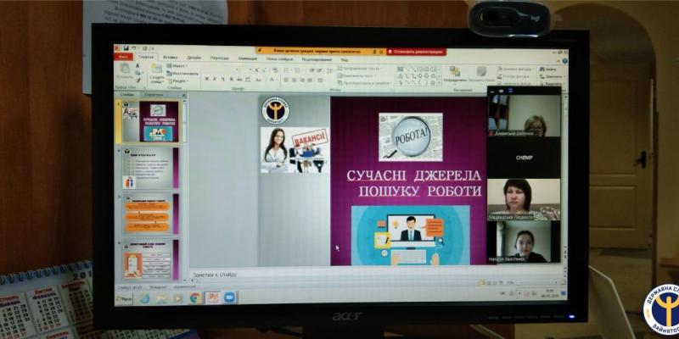
Task: Expand the Раздел section dropdown
Action: [x=178, y=81]
